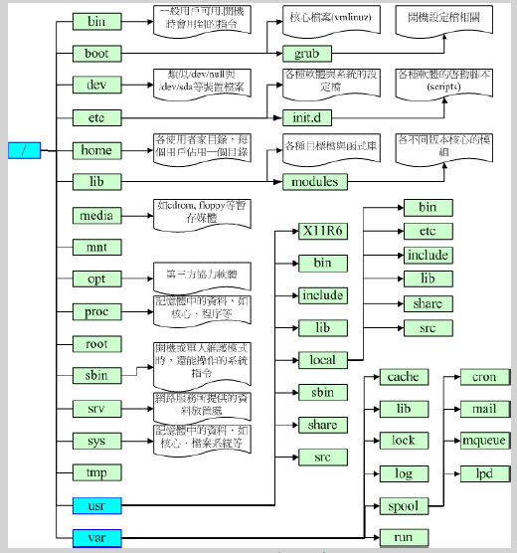Viewport: 517px width, 553px height.
Task: Select the init.d node
Action: [307, 117]
